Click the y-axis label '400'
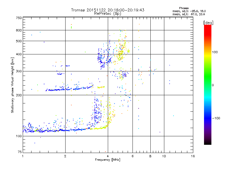The image size is (227, 170). tap(19, 54)
